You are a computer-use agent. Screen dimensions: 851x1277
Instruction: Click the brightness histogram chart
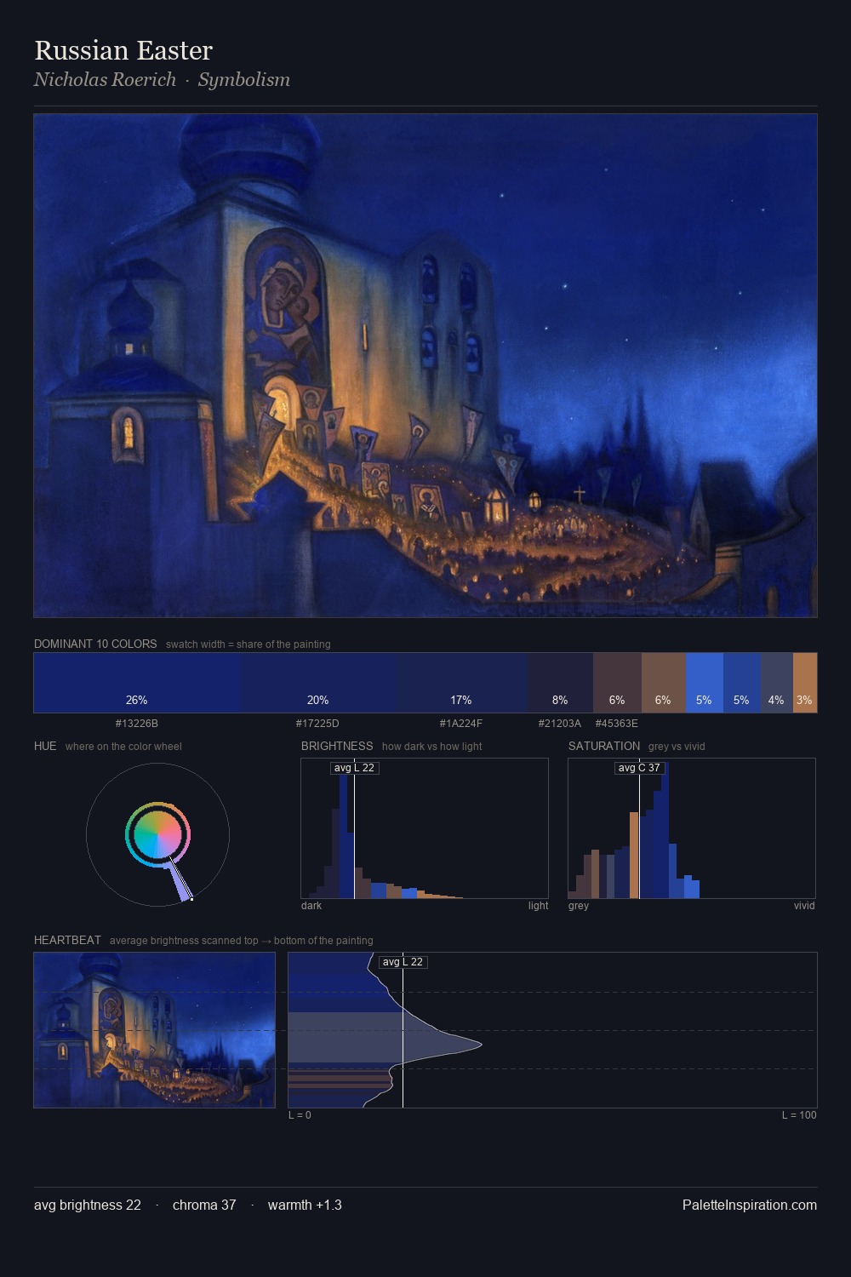[x=425, y=828]
